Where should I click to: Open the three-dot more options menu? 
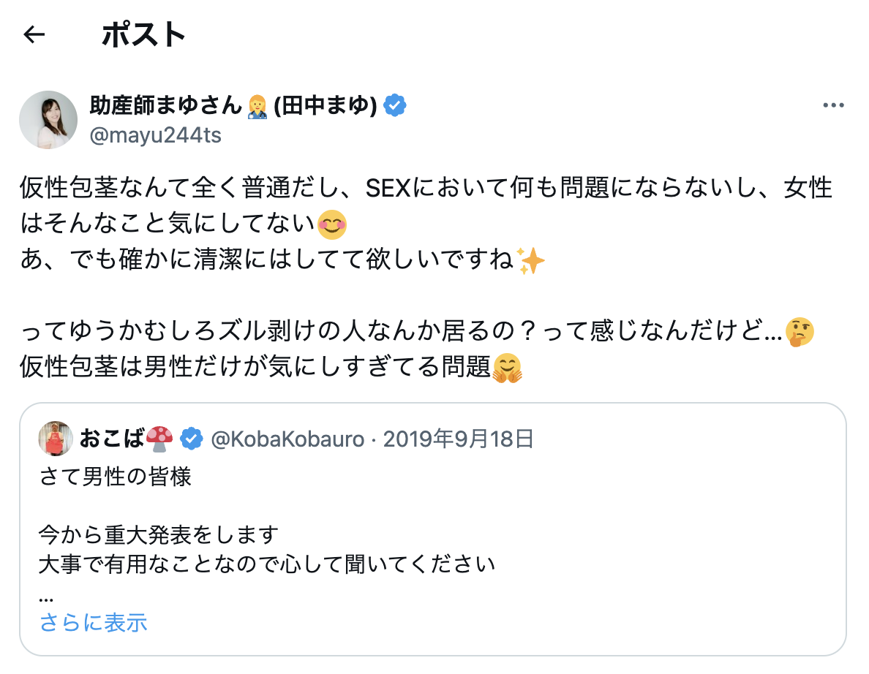(x=833, y=106)
